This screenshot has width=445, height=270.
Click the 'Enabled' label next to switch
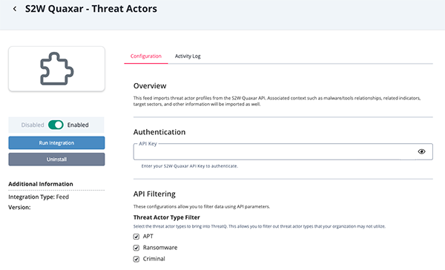[78, 125]
